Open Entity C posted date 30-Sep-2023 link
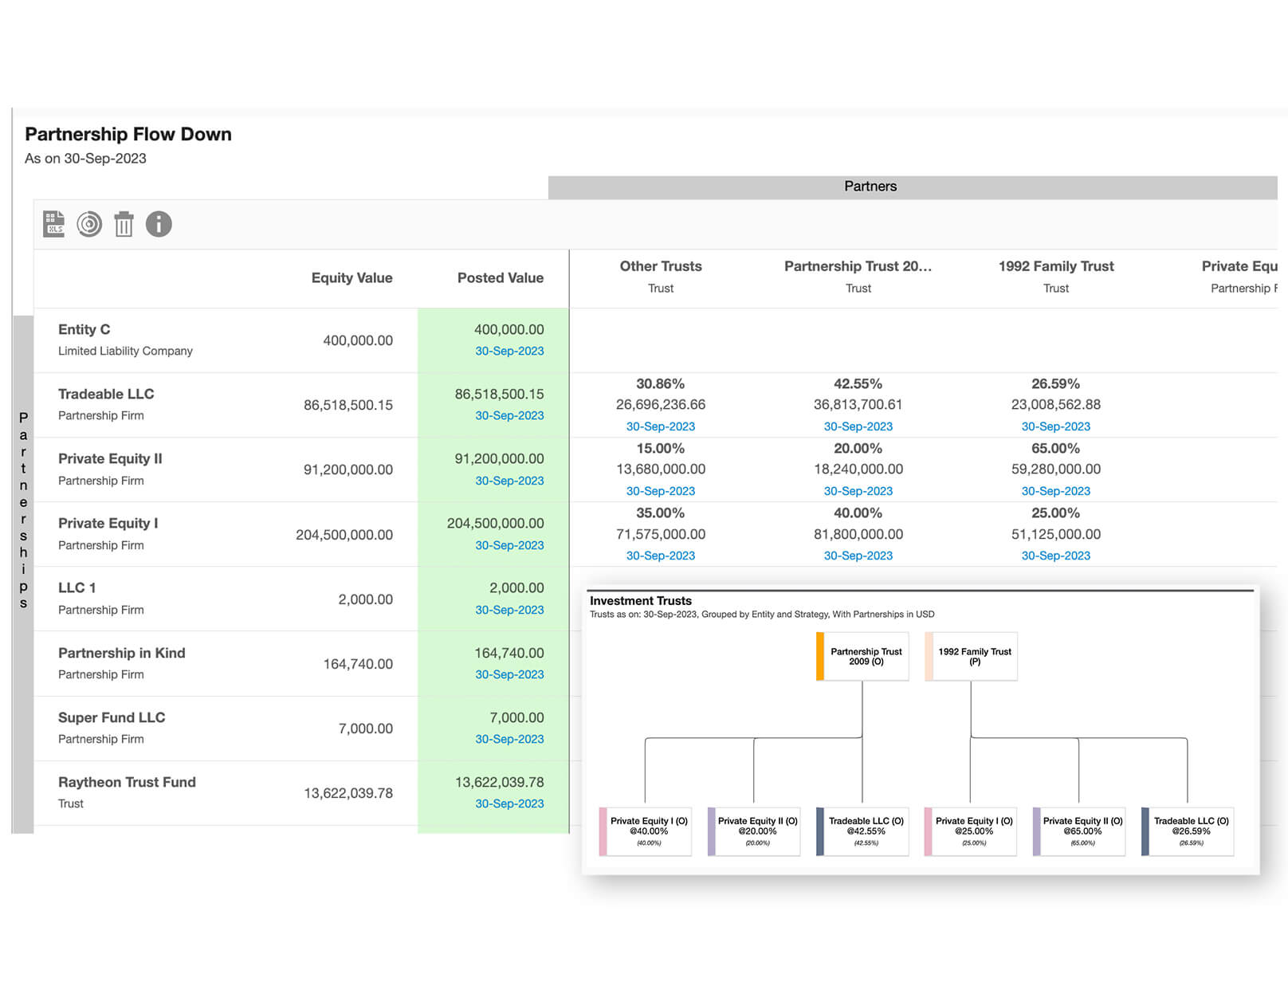This screenshot has height=982, width=1288. point(509,351)
